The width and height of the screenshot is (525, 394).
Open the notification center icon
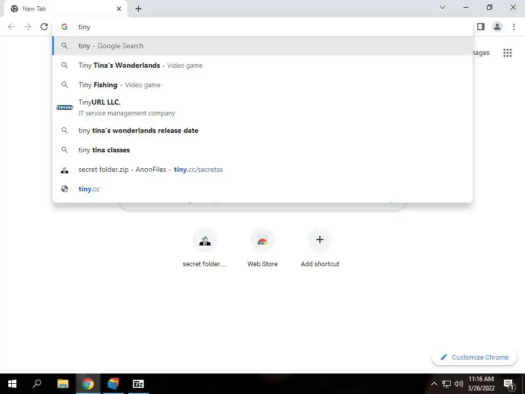[509, 384]
